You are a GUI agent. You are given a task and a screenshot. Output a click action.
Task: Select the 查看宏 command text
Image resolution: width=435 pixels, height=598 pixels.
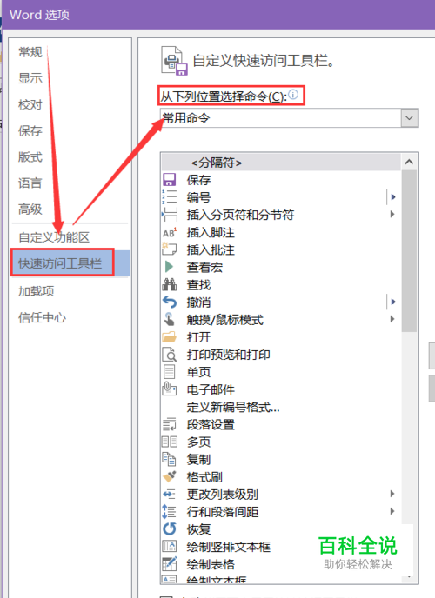tap(204, 268)
